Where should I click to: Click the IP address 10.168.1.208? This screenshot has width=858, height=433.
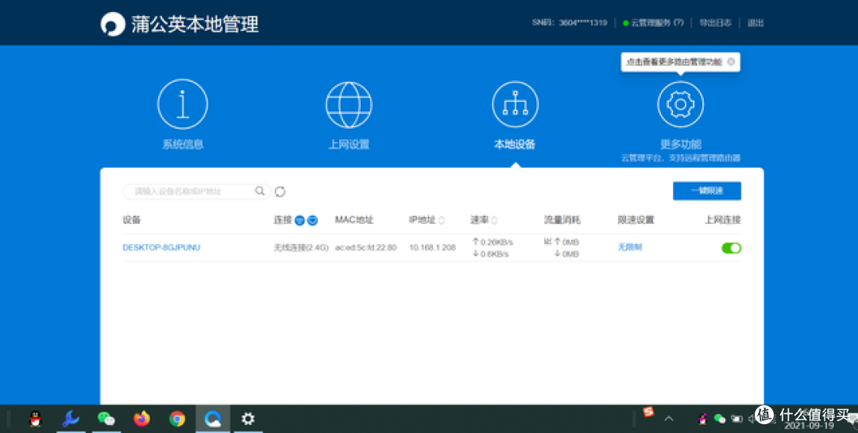pyautogui.click(x=432, y=248)
